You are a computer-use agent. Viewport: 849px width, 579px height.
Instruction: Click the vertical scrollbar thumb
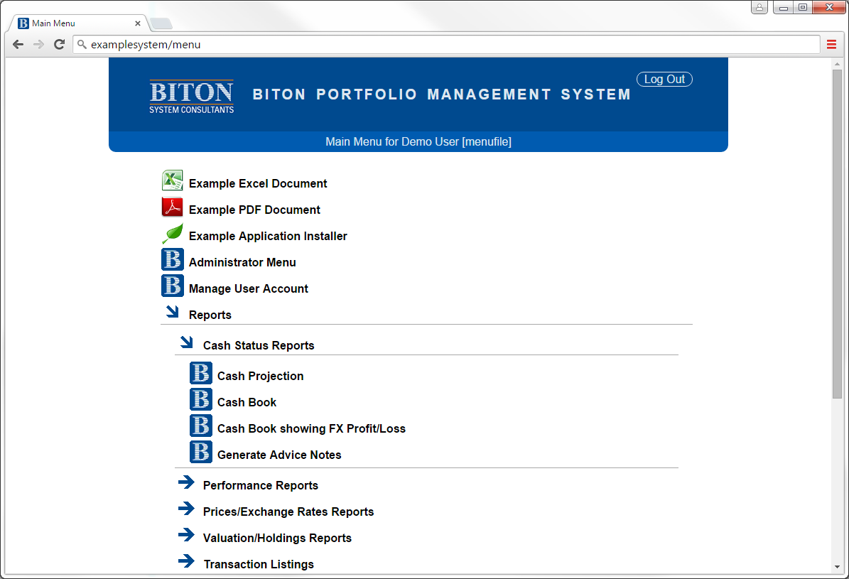pos(837,234)
